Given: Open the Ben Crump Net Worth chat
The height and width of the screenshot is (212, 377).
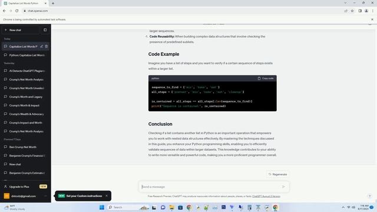Looking at the screenshot, I should click(25, 147).
